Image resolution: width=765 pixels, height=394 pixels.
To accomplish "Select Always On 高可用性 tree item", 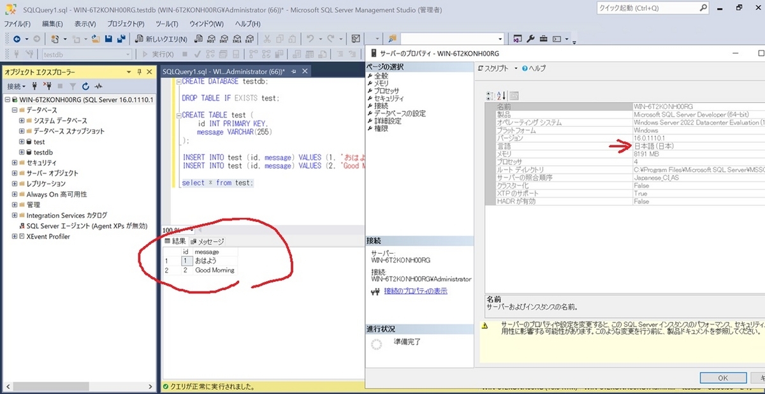I will coord(57,194).
